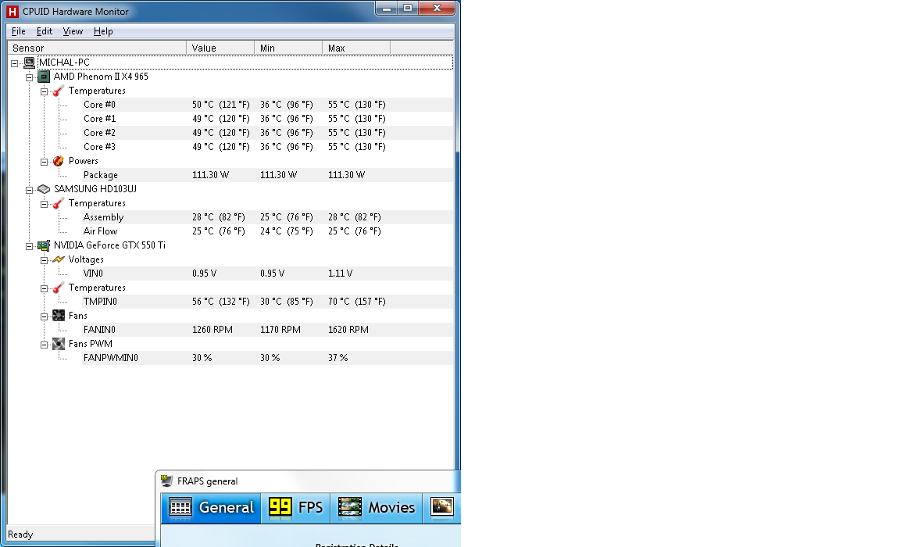
Task: Click the CPUID Hardware Monitor title bar icon
Action: 12,11
